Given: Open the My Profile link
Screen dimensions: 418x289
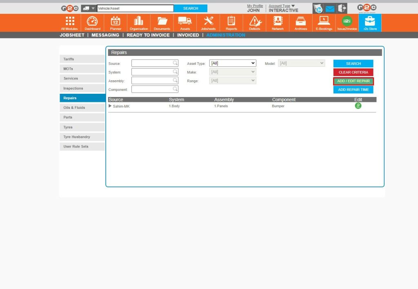Looking at the screenshot, I should coord(255,6).
